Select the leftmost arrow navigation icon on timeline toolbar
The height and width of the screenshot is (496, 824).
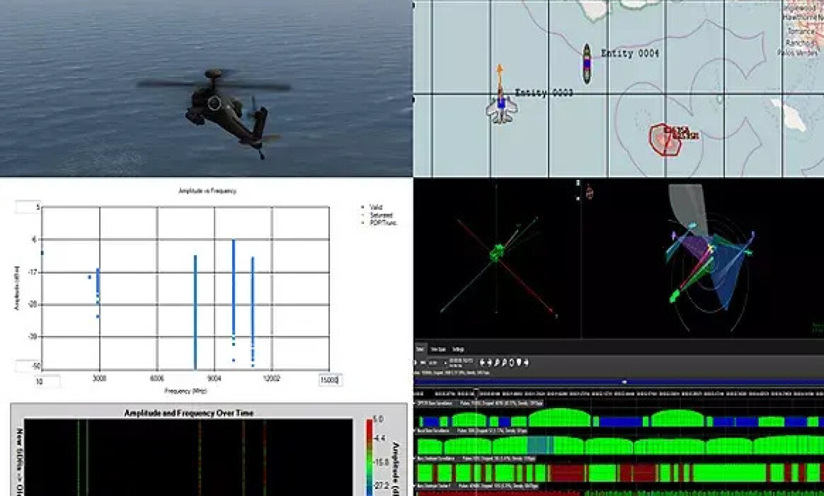point(482,362)
